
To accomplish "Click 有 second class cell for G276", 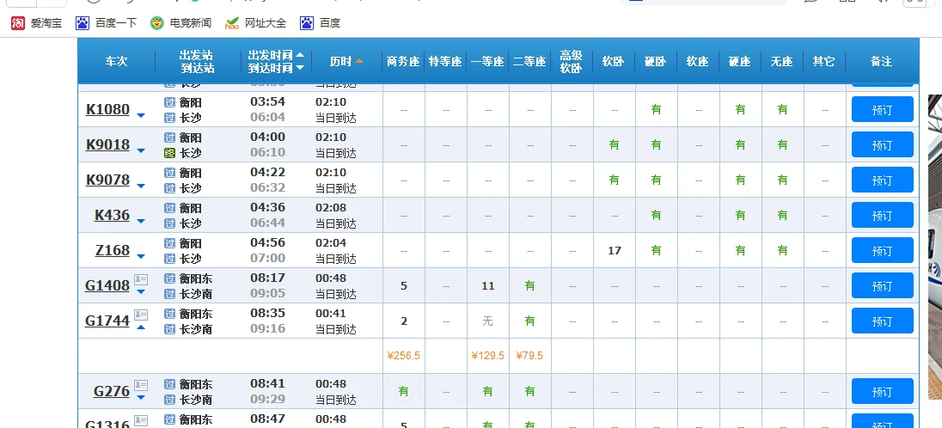I will (x=529, y=391).
